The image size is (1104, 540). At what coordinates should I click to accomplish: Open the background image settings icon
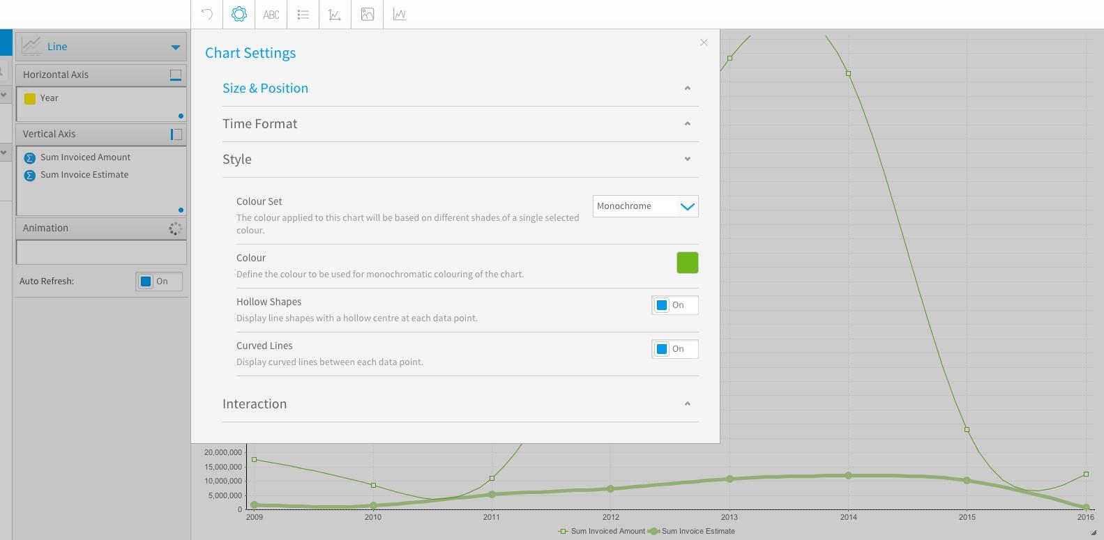coord(368,14)
